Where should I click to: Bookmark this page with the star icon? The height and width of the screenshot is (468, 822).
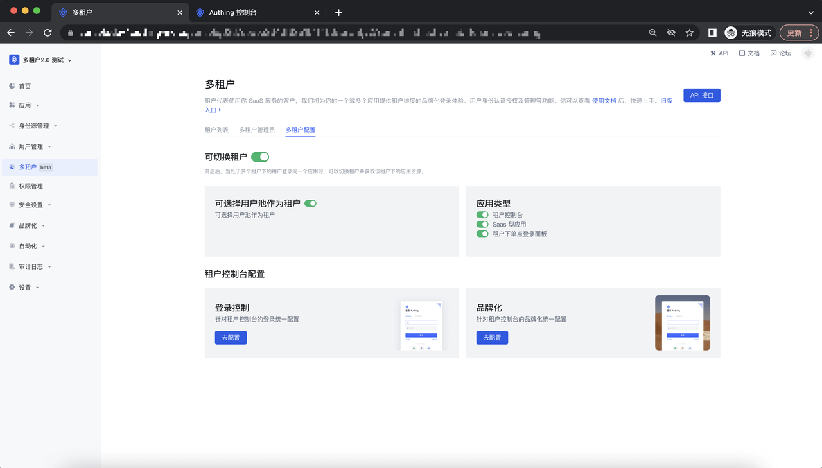coord(689,33)
